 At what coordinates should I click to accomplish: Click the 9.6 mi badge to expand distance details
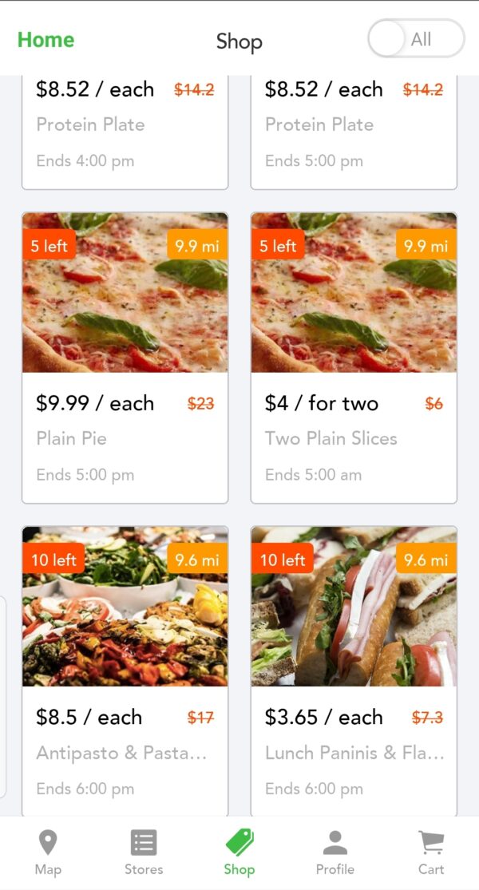(196, 560)
